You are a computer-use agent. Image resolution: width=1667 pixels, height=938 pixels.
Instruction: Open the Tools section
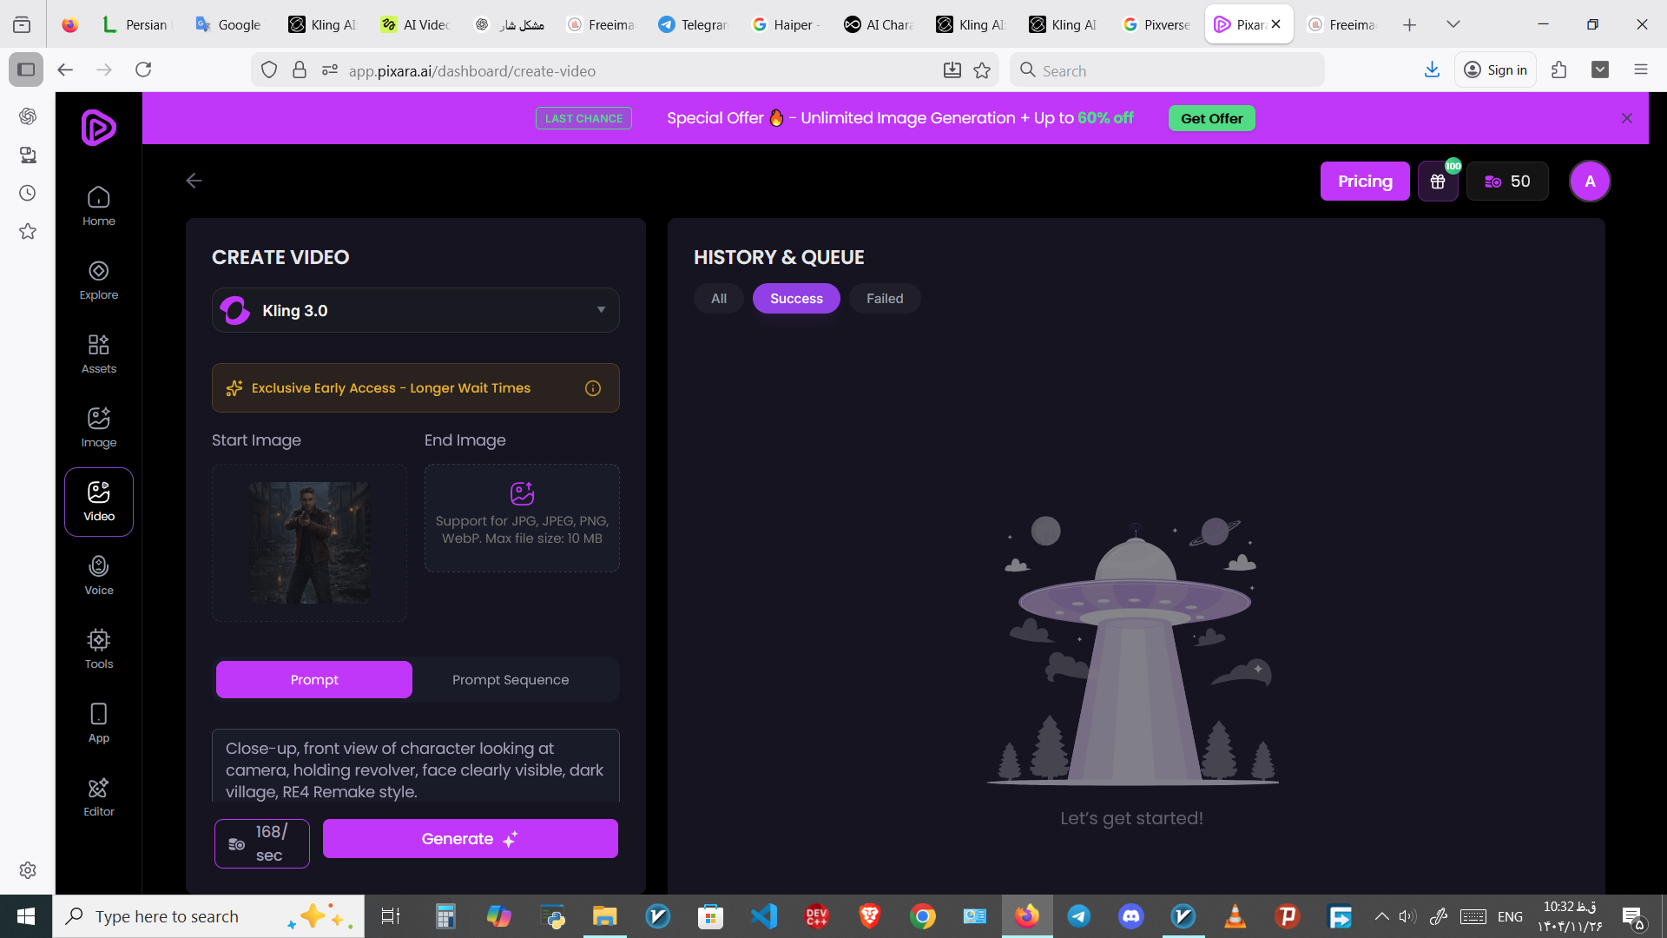coord(99,650)
